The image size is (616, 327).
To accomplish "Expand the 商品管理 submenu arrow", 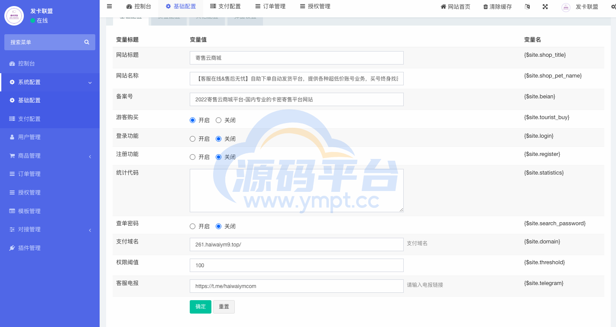I will pos(90,156).
